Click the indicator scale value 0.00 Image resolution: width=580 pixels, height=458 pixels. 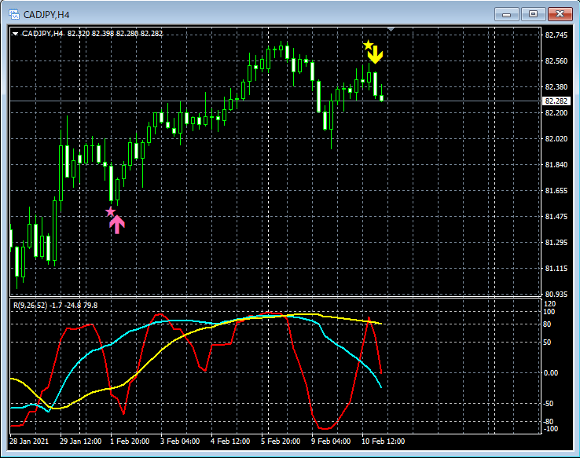pyautogui.click(x=551, y=373)
